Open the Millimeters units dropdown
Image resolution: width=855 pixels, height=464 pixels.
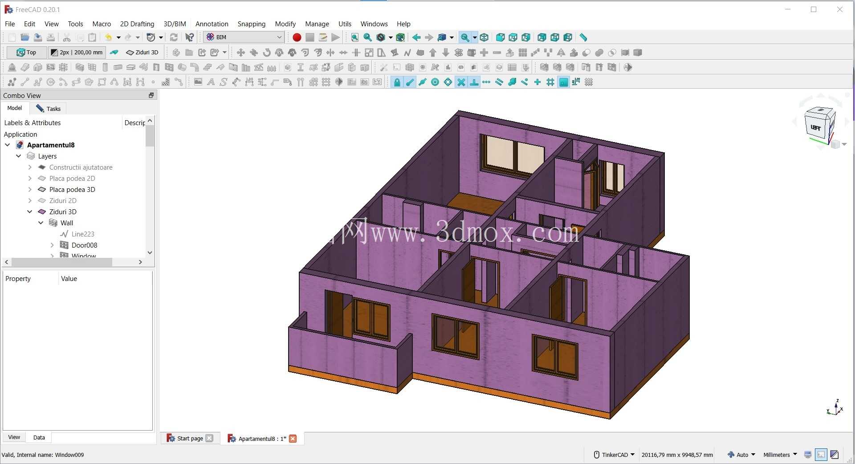coord(780,455)
